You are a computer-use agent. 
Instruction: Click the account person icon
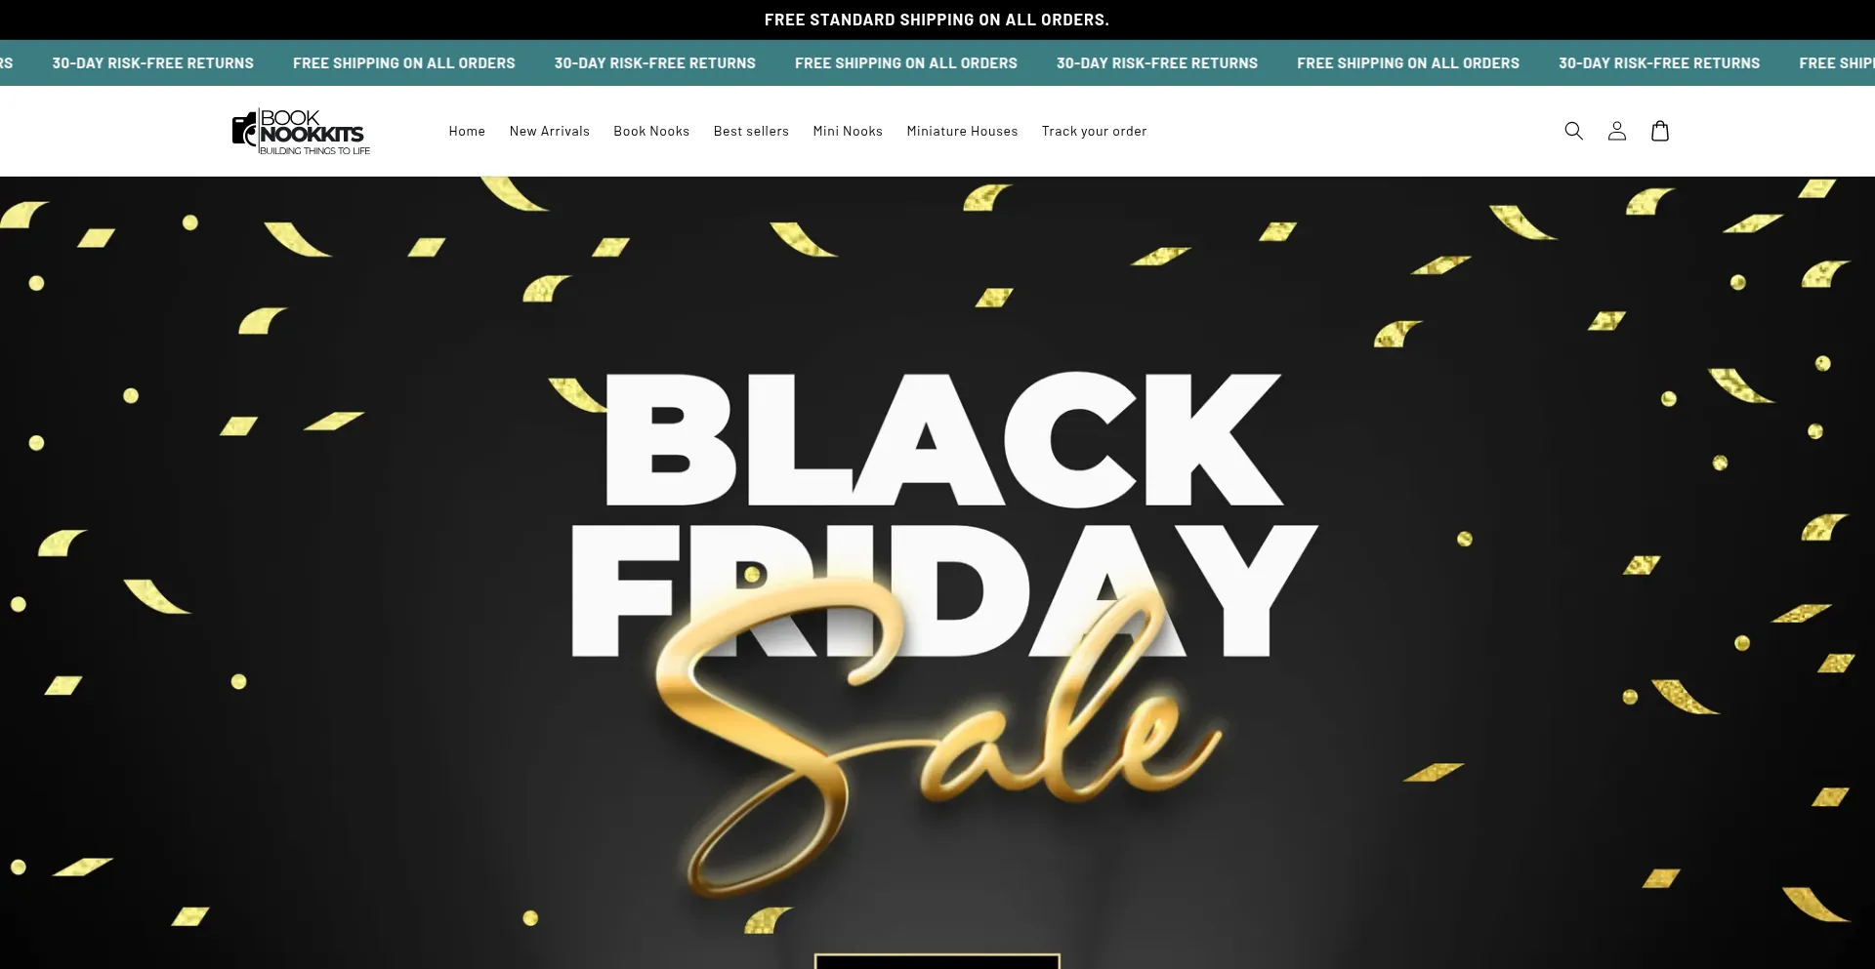1616,131
